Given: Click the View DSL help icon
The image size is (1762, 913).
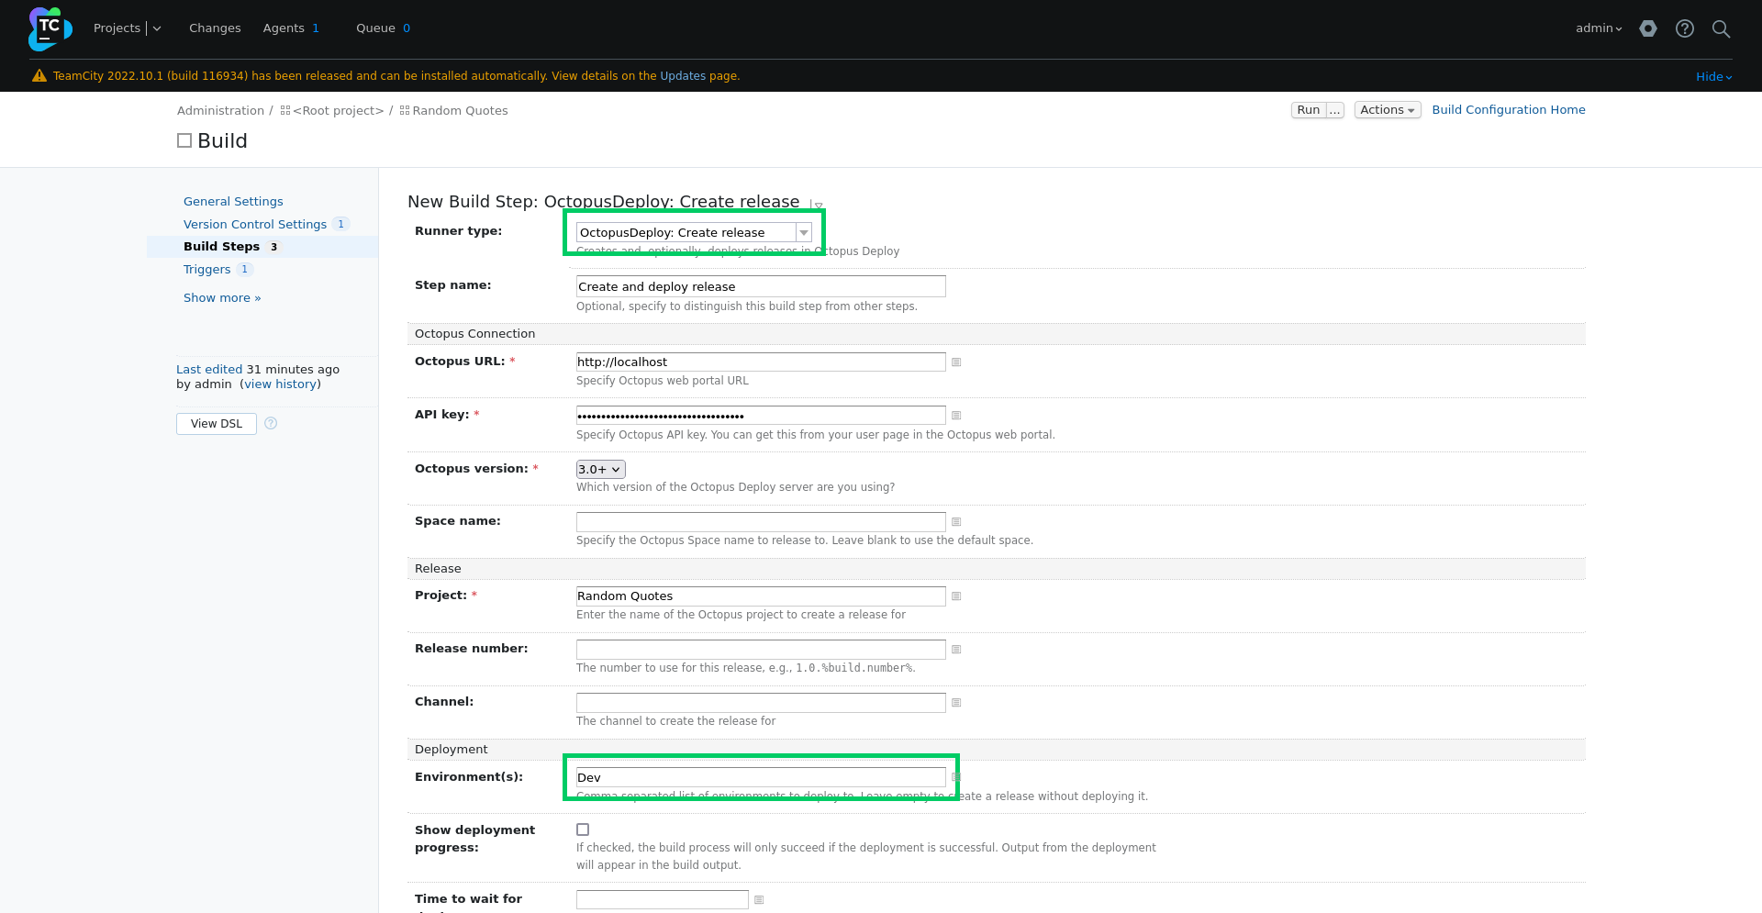Looking at the screenshot, I should point(271,423).
